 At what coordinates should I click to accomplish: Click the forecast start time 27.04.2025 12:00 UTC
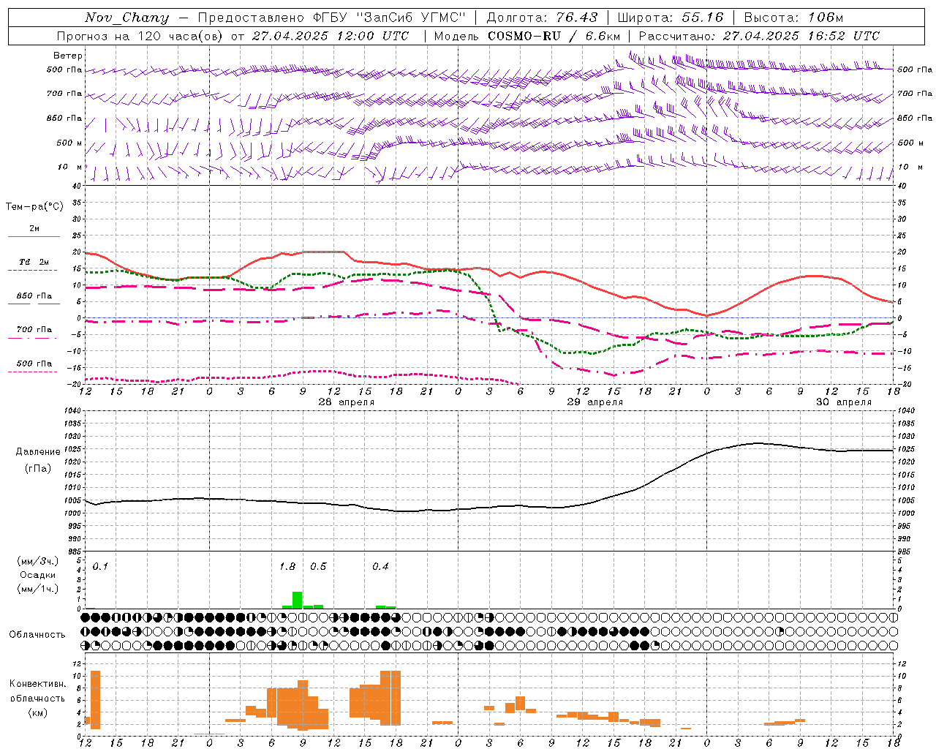[331, 36]
